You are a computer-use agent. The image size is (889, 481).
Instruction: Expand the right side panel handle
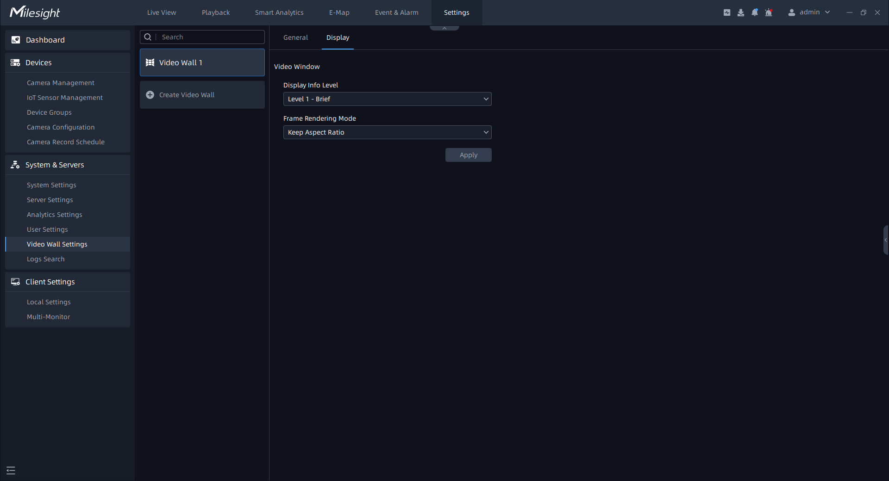coord(885,240)
